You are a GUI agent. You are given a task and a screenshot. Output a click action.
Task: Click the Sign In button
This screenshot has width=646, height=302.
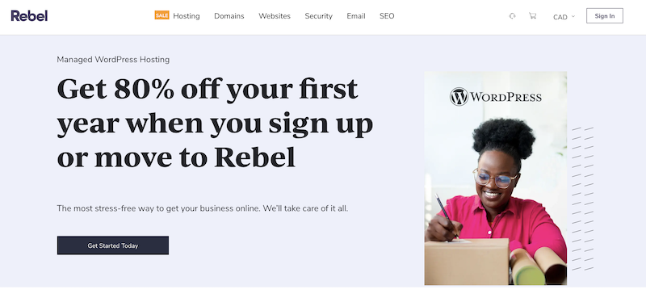pyautogui.click(x=605, y=16)
